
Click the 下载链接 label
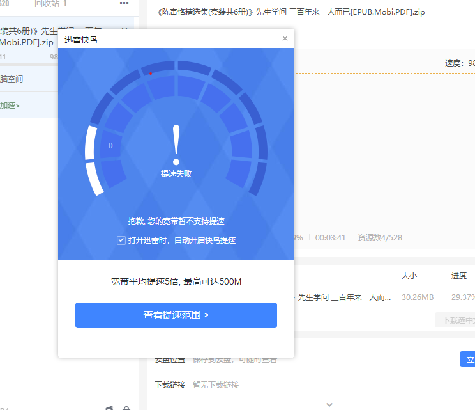click(x=170, y=385)
